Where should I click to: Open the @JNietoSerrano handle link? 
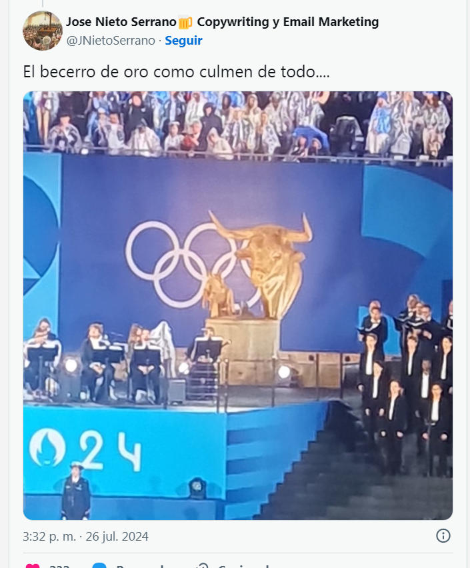[111, 40]
